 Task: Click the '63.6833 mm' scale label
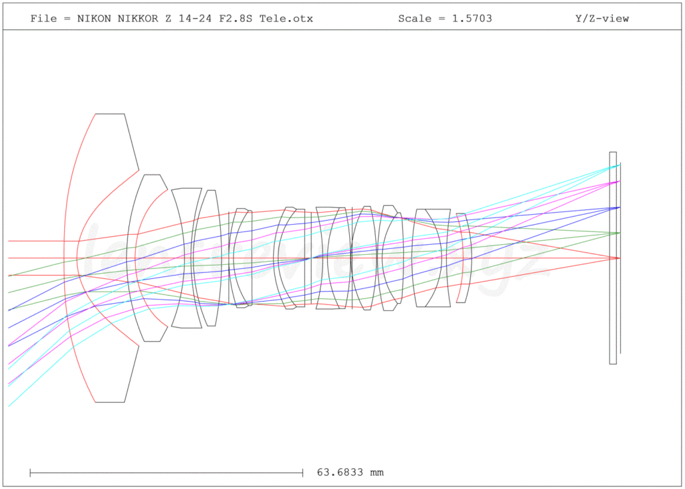click(351, 472)
